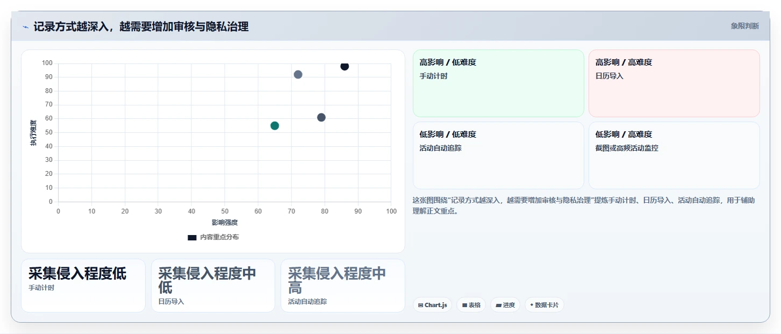The width and height of the screenshot is (781, 334).
Task: Select the 低影响 / 高难度 quadrant card
Action: coord(674,155)
